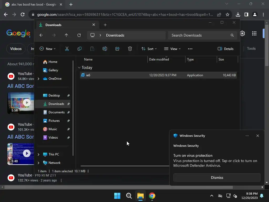Select the Google search Chrome tab
This screenshot has height=202, width=269.
(x=33, y=4)
